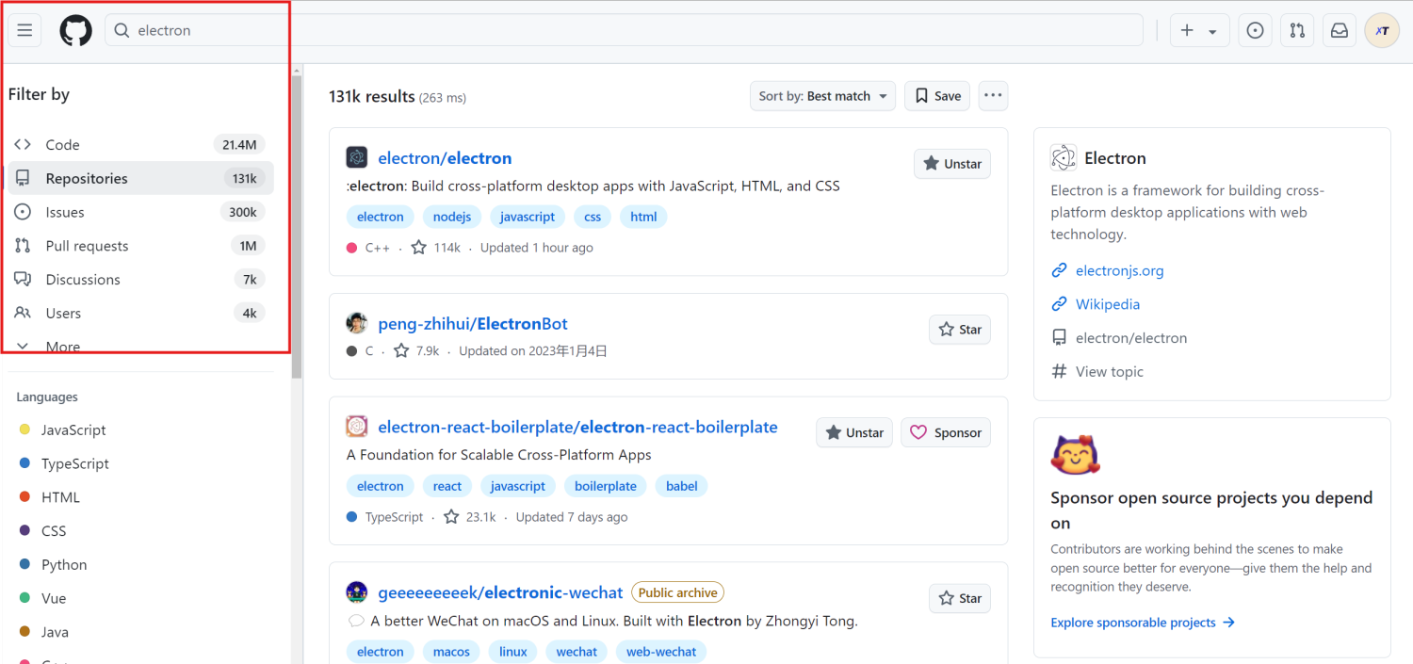Open the hamburger navigation menu
Screen dimensions: 1413x664
pos(24,30)
